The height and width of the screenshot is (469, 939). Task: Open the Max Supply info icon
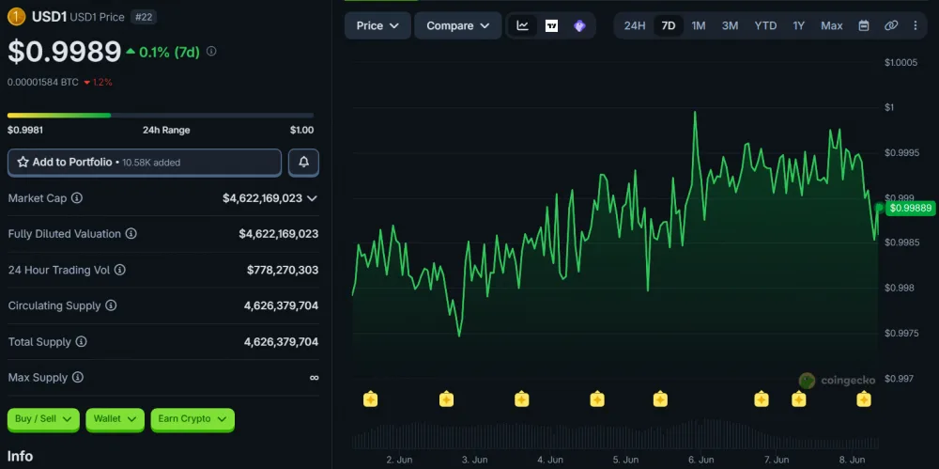[77, 378]
